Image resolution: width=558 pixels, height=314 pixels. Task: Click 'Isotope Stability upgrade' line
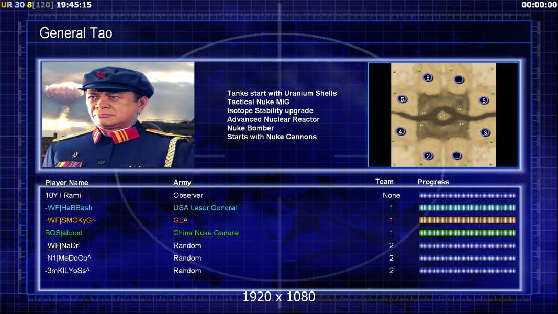[x=270, y=110]
